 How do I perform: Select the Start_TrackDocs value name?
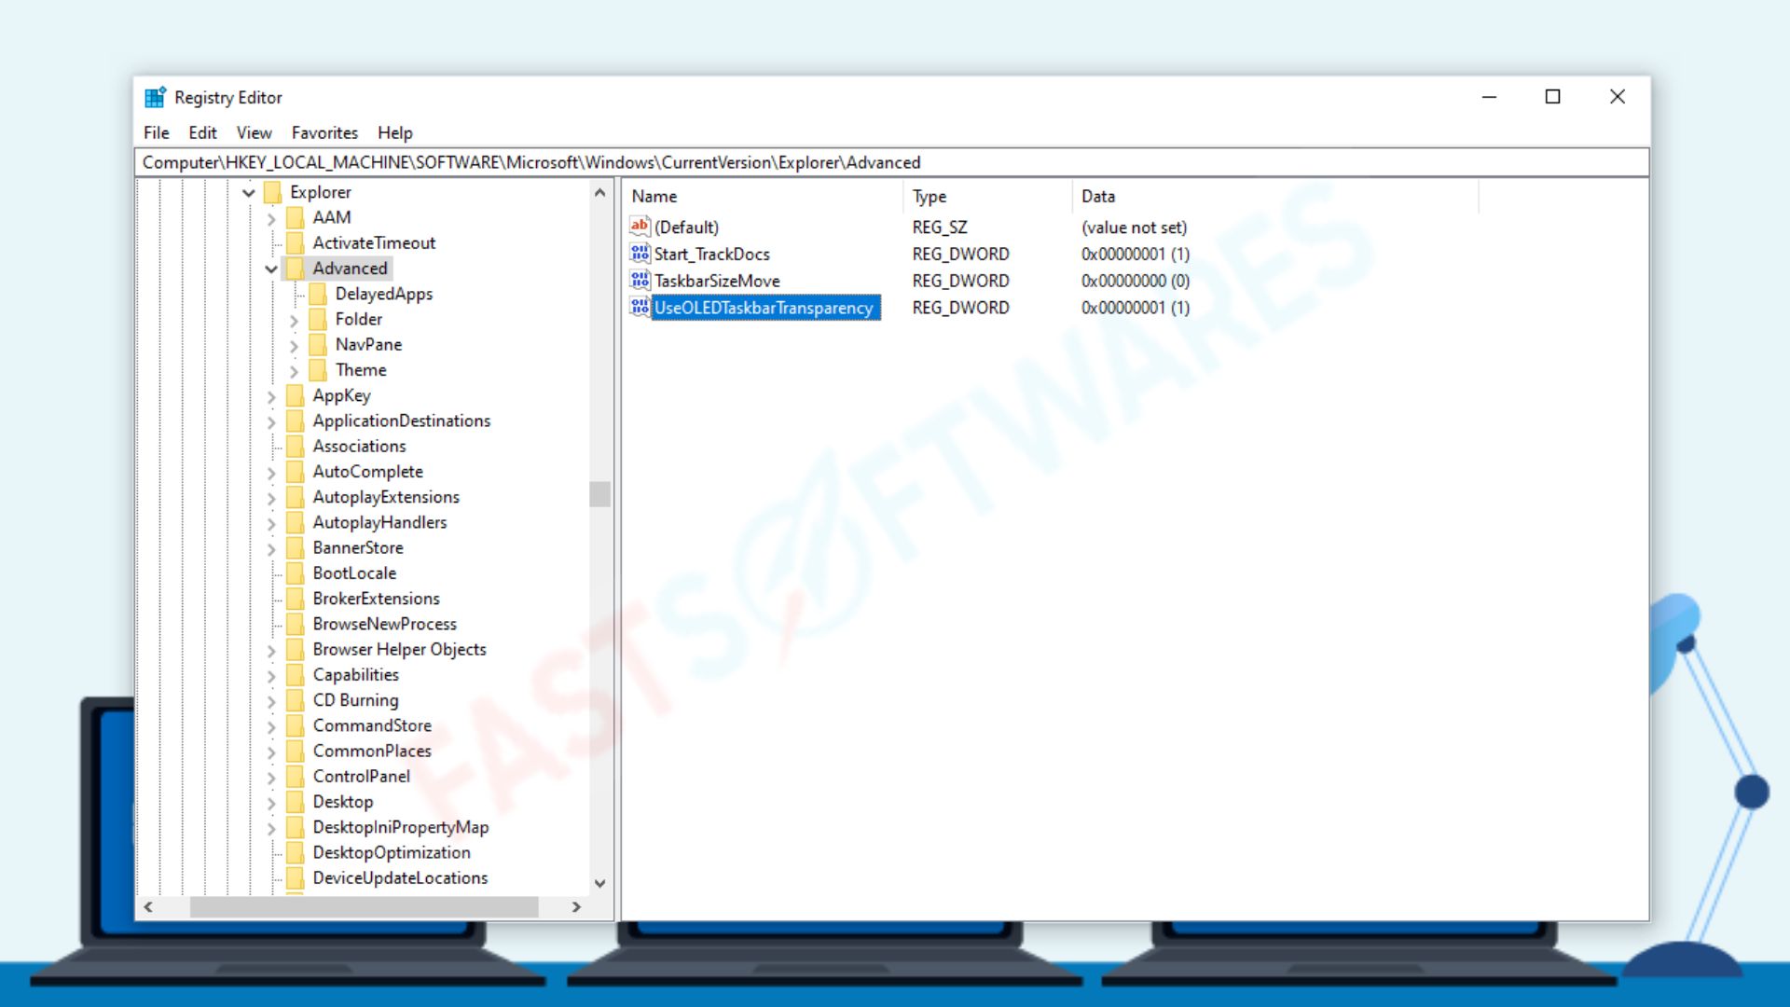tap(711, 254)
